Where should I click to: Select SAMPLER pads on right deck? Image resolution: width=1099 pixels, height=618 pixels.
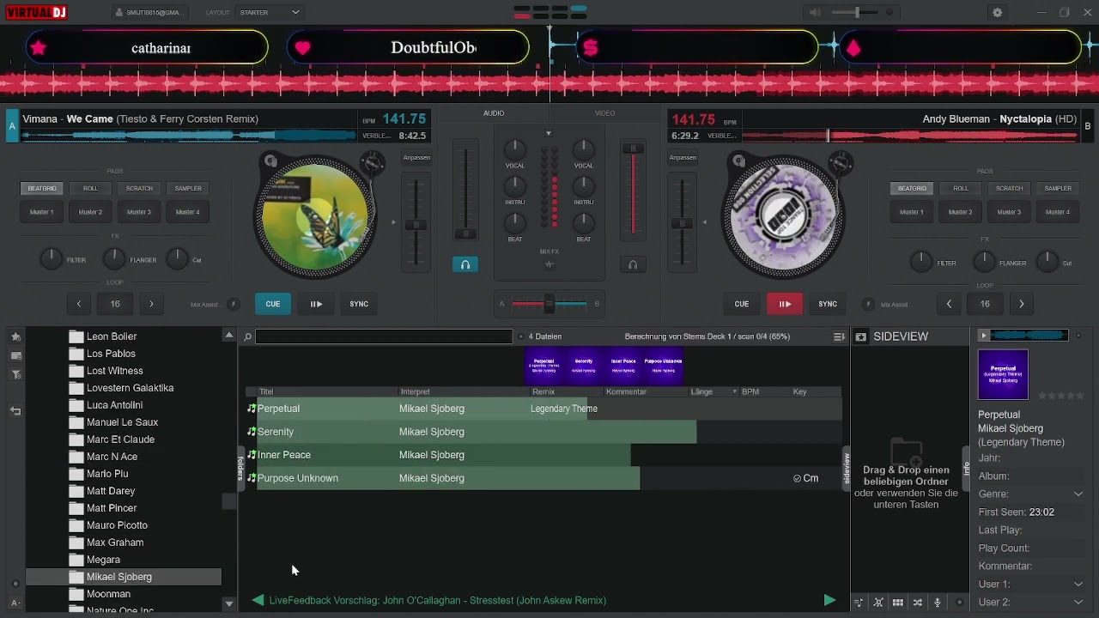pyautogui.click(x=1058, y=188)
